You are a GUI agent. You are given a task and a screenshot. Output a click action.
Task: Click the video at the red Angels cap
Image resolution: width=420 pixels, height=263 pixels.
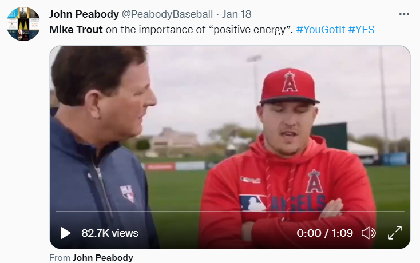click(x=289, y=86)
